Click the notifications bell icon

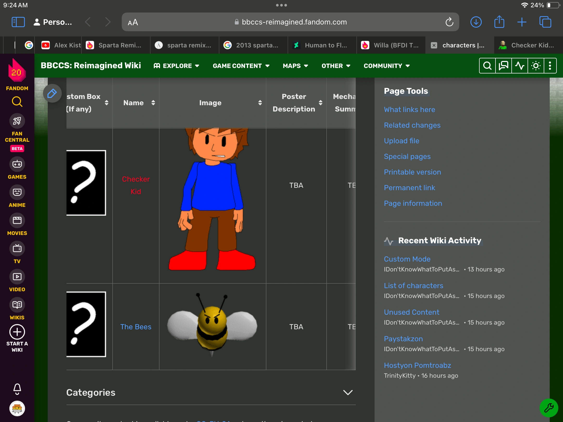tap(17, 389)
